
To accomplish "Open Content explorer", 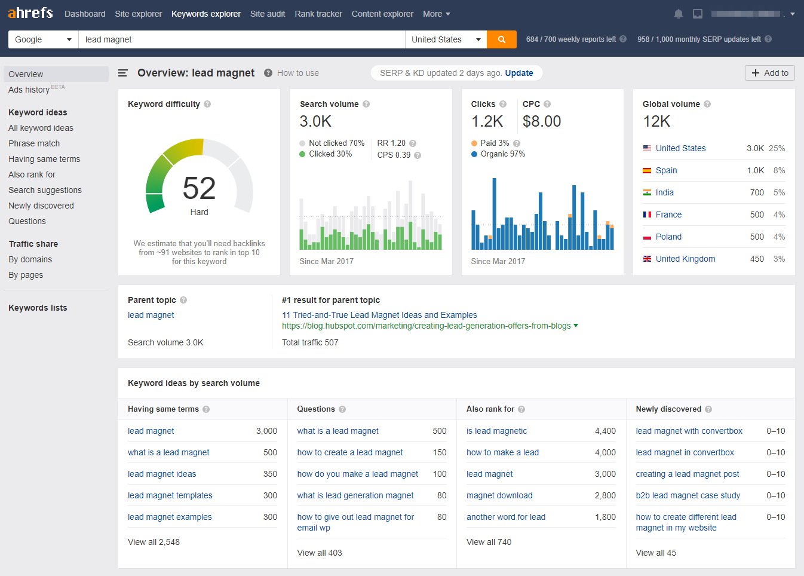I will (x=382, y=14).
